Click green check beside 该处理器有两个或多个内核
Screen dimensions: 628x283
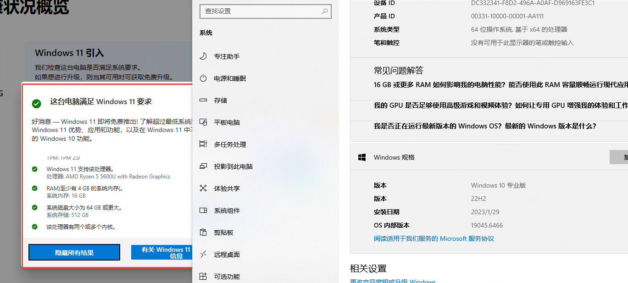[35, 227]
